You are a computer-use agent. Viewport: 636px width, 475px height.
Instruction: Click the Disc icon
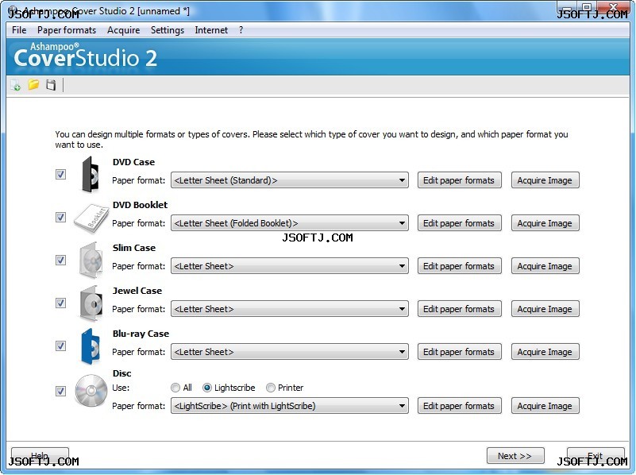(x=91, y=390)
